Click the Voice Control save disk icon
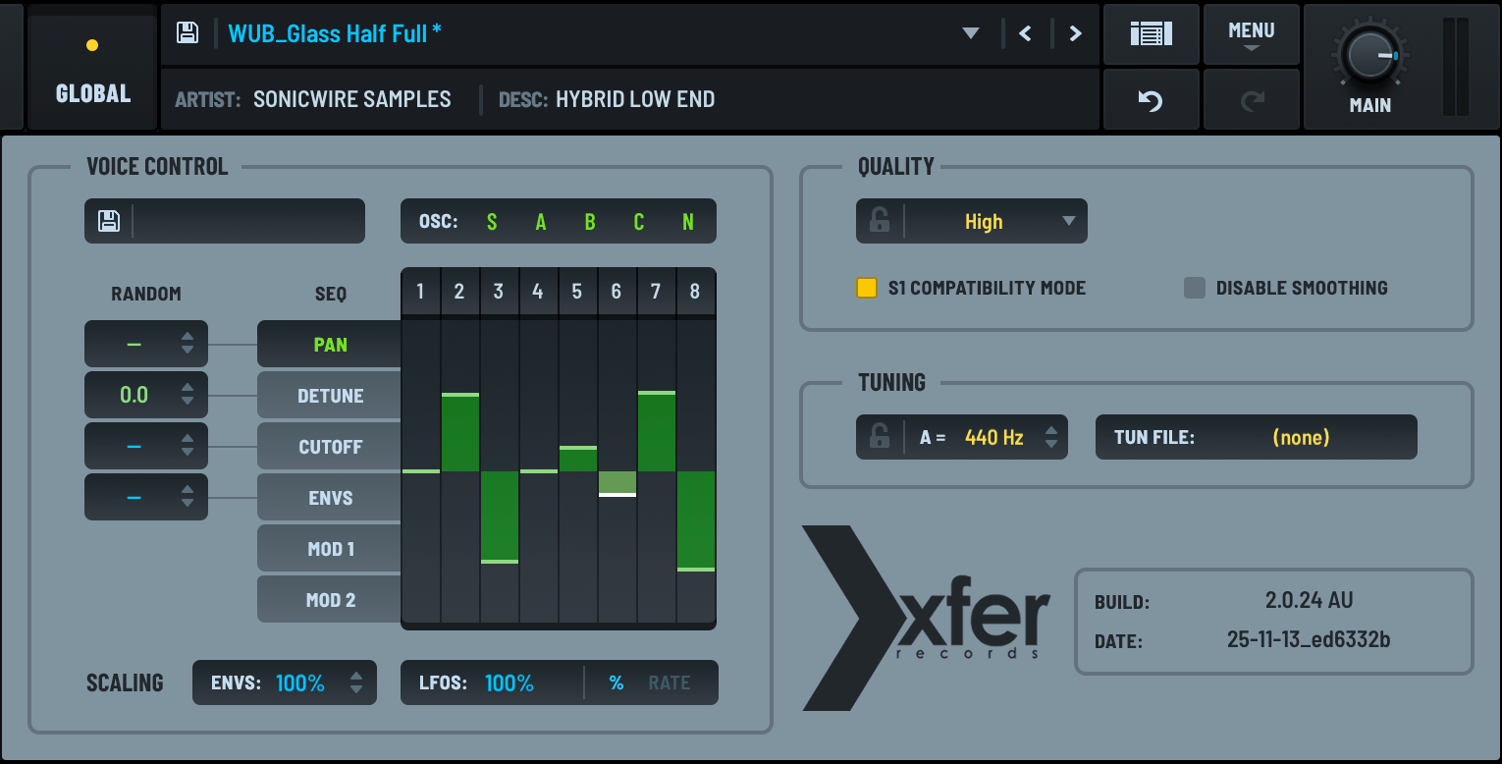The height and width of the screenshot is (764, 1502). 109,221
